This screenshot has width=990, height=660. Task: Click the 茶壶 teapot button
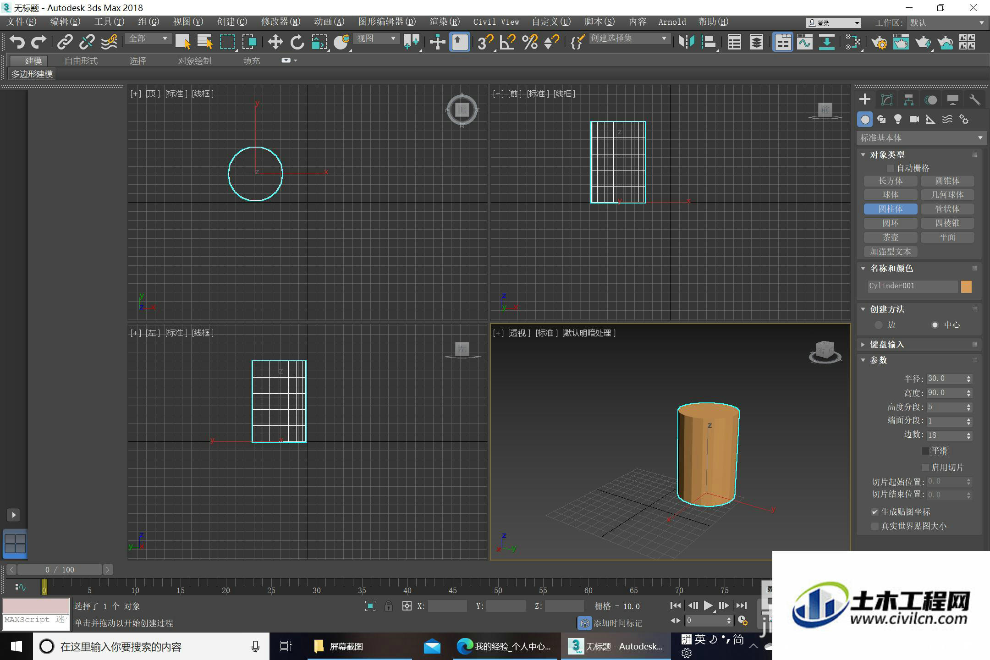pyautogui.click(x=891, y=237)
